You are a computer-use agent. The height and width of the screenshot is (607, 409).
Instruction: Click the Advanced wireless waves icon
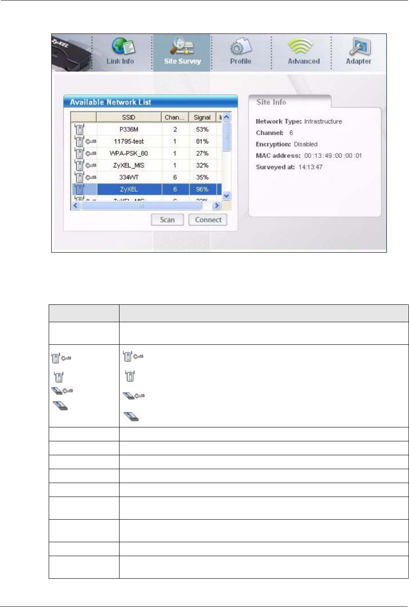pyautogui.click(x=301, y=47)
